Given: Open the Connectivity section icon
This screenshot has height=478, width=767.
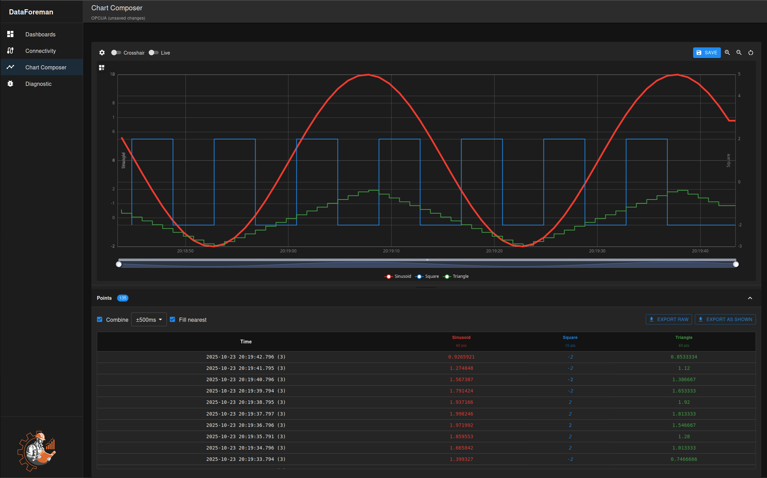Looking at the screenshot, I should pyautogui.click(x=10, y=50).
